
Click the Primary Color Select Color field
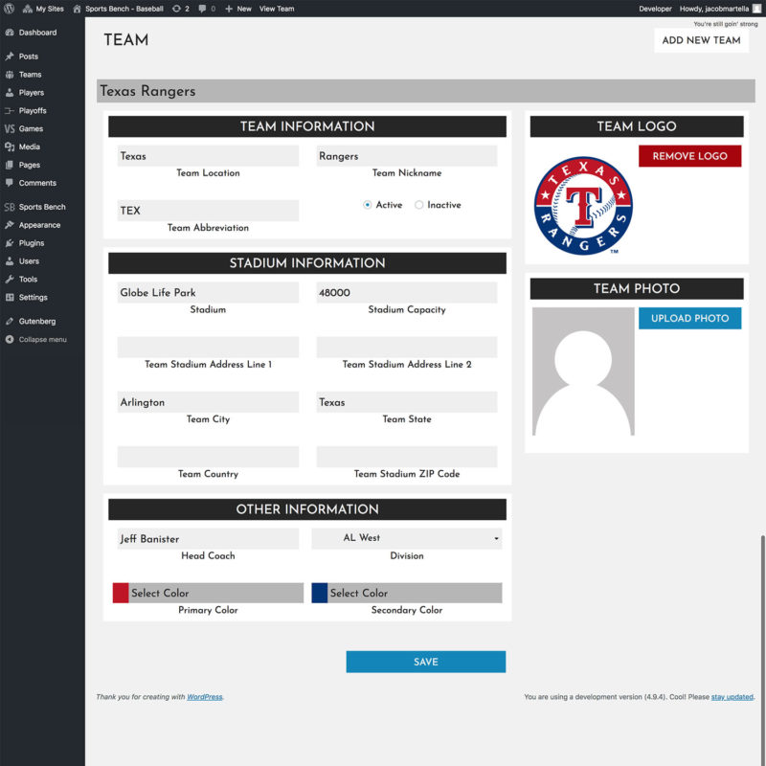click(216, 593)
